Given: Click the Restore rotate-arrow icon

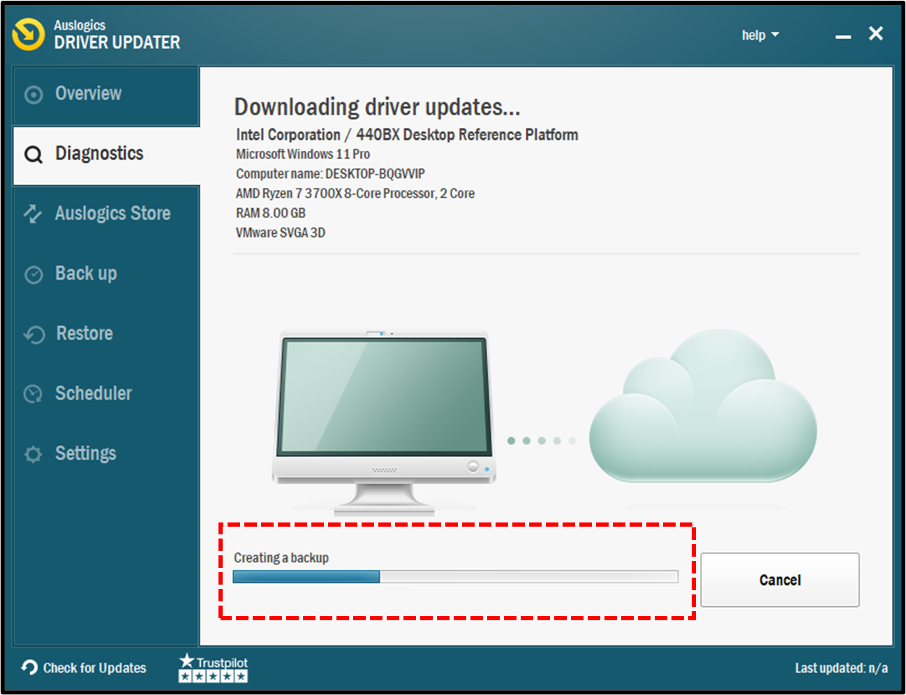Looking at the screenshot, I should pyautogui.click(x=34, y=335).
